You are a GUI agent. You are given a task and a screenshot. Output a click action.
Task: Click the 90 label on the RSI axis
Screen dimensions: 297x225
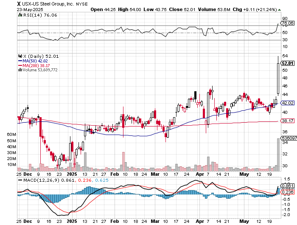[285, 19]
